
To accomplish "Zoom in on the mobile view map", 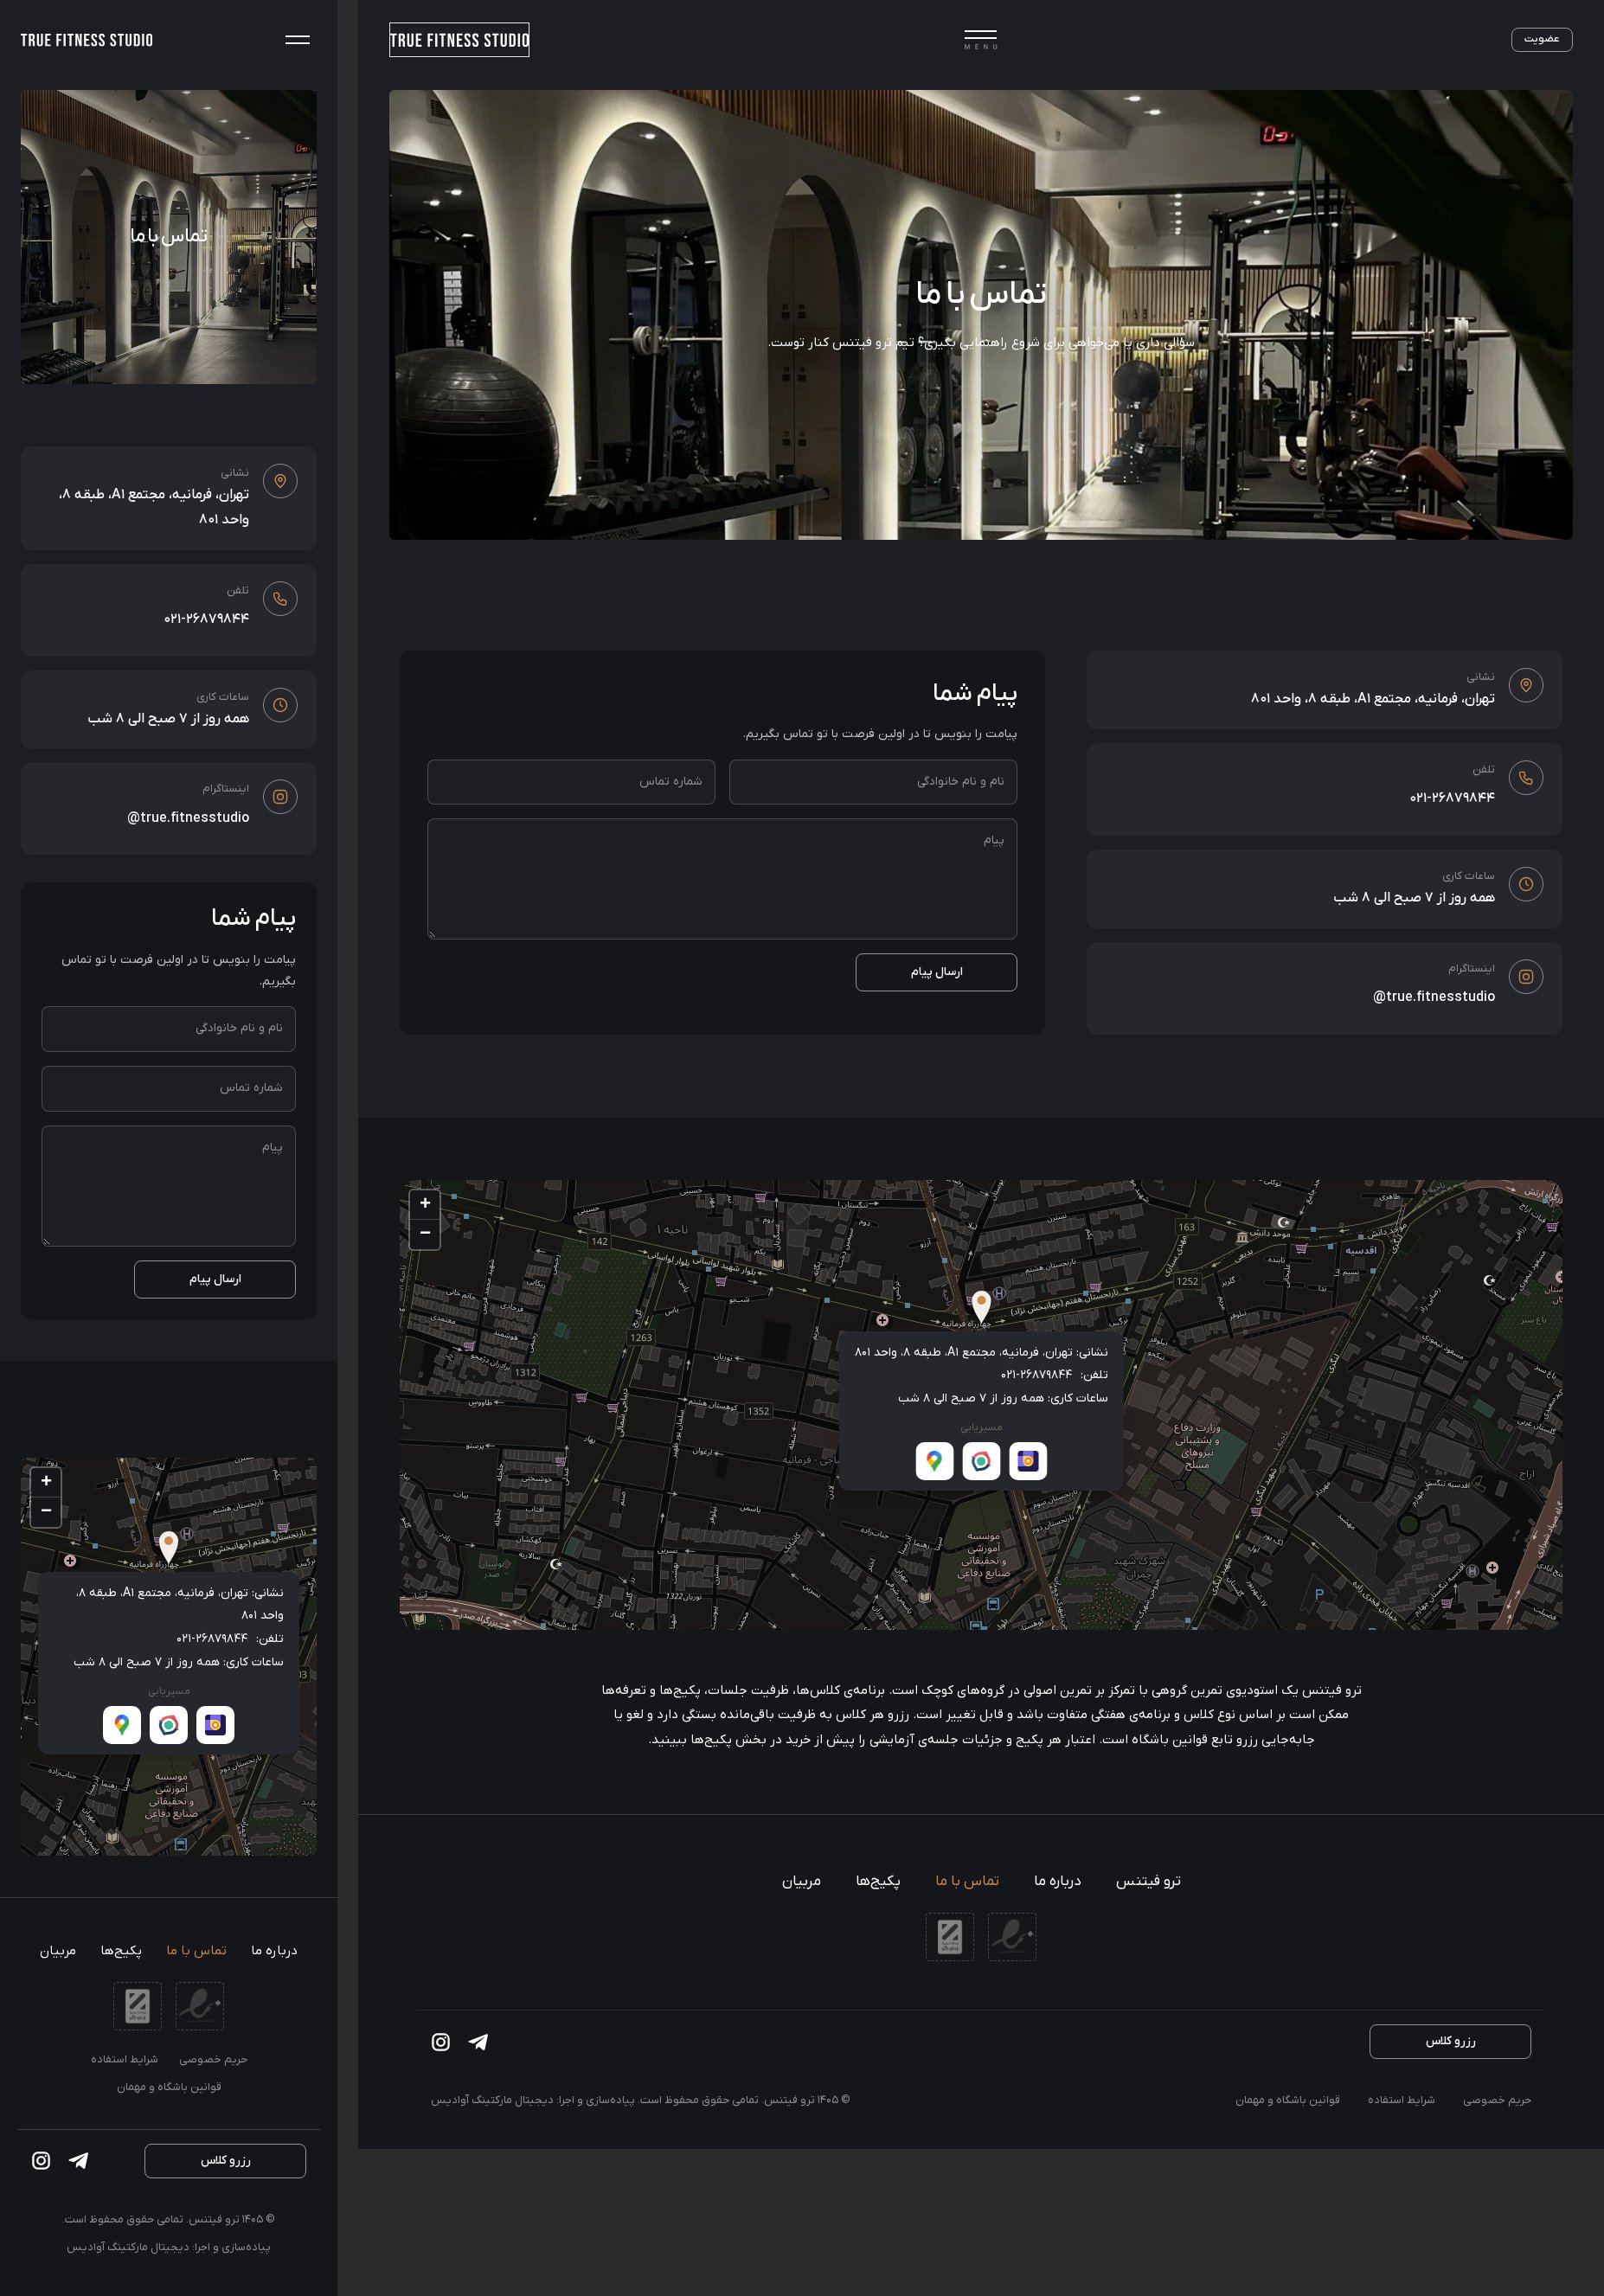I will pyautogui.click(x=46, y=1481).
